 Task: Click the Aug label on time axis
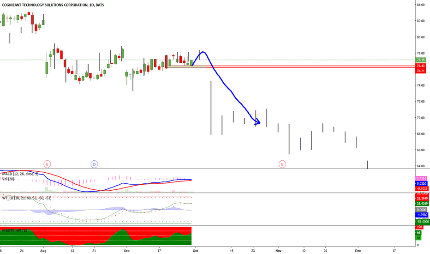[x=43, y=251]
